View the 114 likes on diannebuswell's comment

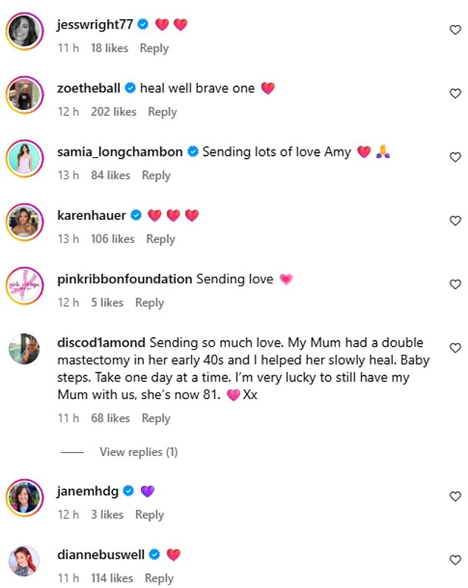pos(112,578)
